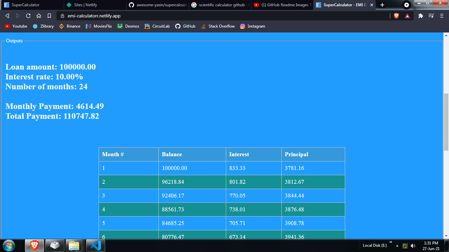
Task: Open the media playlist control icon
Action: pyautogui.click(x=431, y=16)
